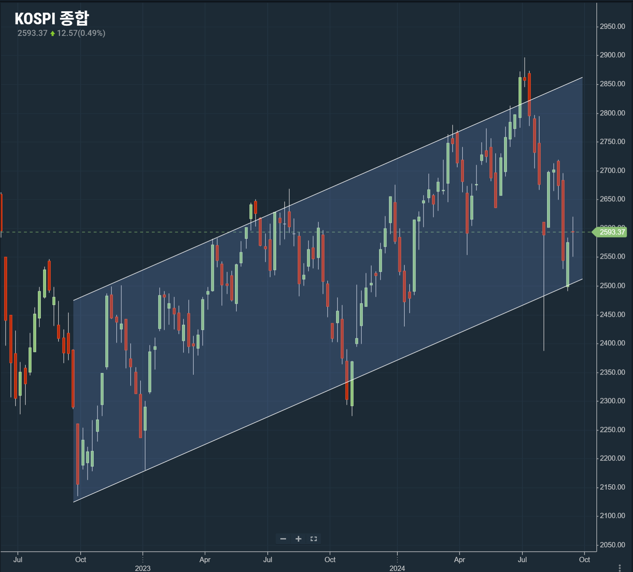
Task: Zoom in using the plus button
Action: [x=298, y=539]
